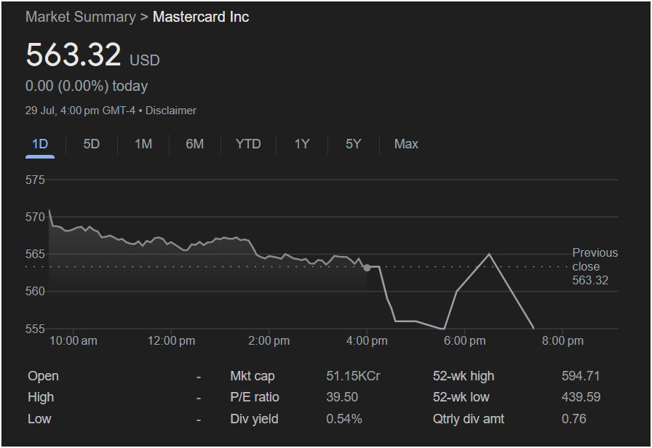Show the 1Y chart view
This screenshot has height=448, width=652.
302,144
